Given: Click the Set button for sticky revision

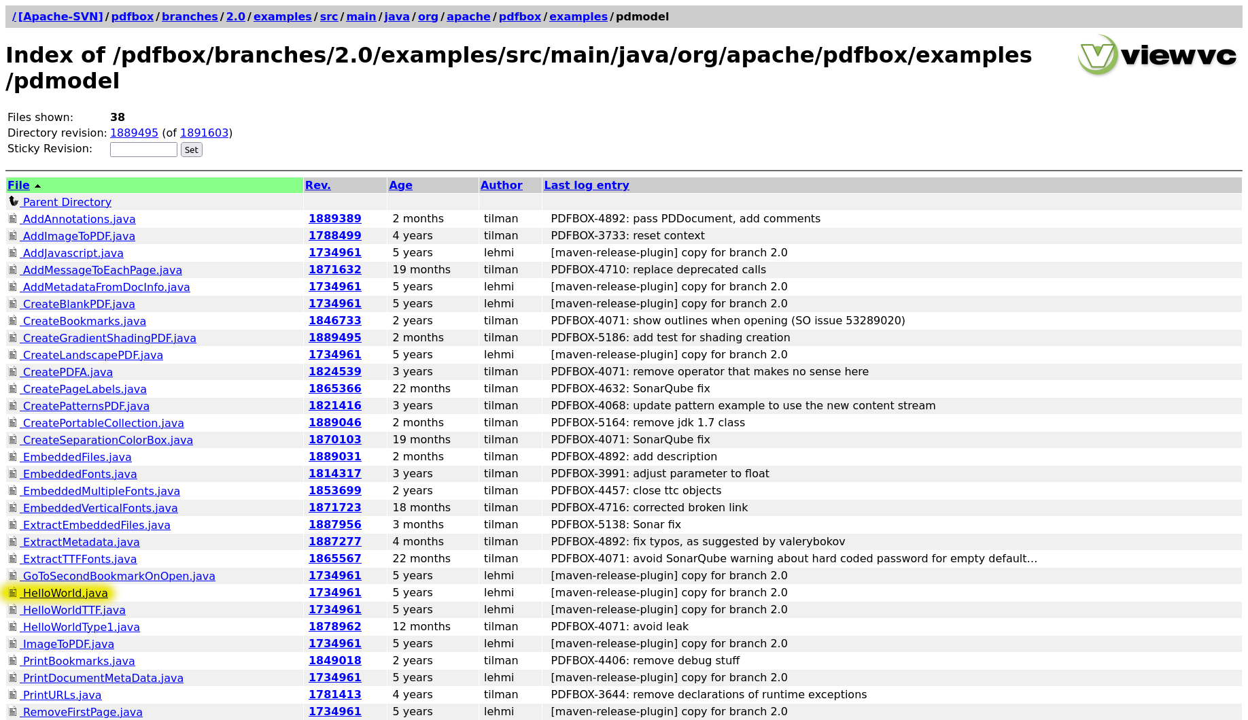Looking at the screenshot, I should point(192,150).
